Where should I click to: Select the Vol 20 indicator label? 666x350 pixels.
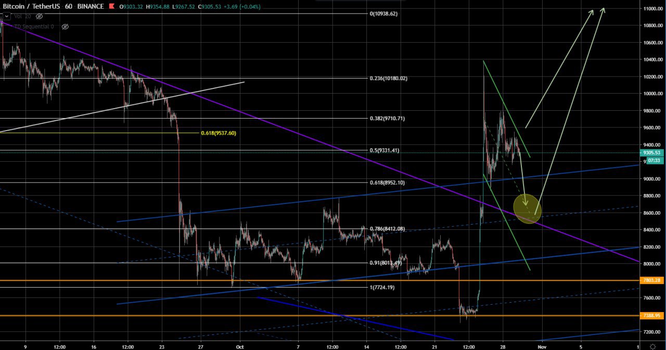pyautogui.click(x=22, y=17)
